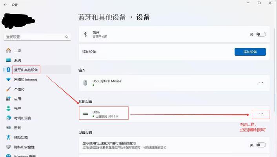277x157 pixels.
Task: Select the USB Optical Mouse device name
Action: [x=107, y=81]
